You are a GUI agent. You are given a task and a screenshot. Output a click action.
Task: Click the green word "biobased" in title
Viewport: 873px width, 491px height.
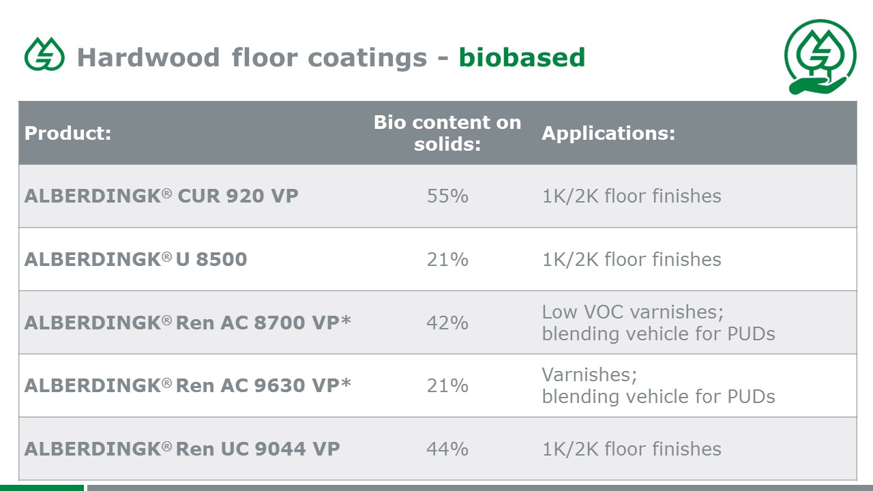[x=522, y=57]
